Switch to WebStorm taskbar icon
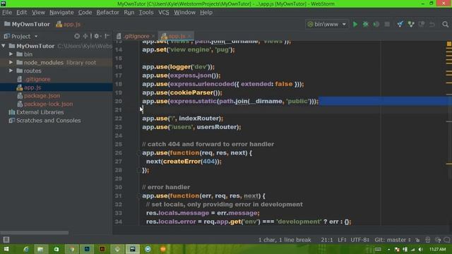Image resolution: width=452 pixels, height=254 pixels. (133, 249)
